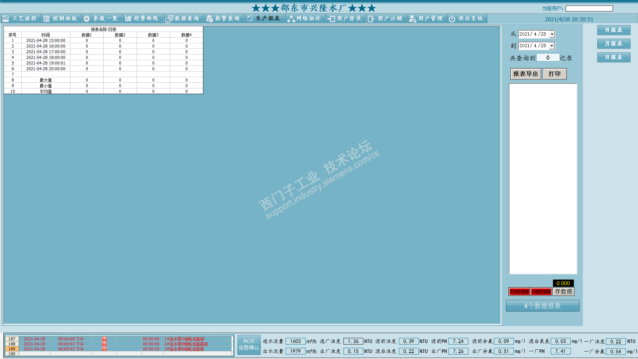This screenshot has height=359, width=638.
Task: Open 数据查询 data query icon
Action: [x=169, y=19]
